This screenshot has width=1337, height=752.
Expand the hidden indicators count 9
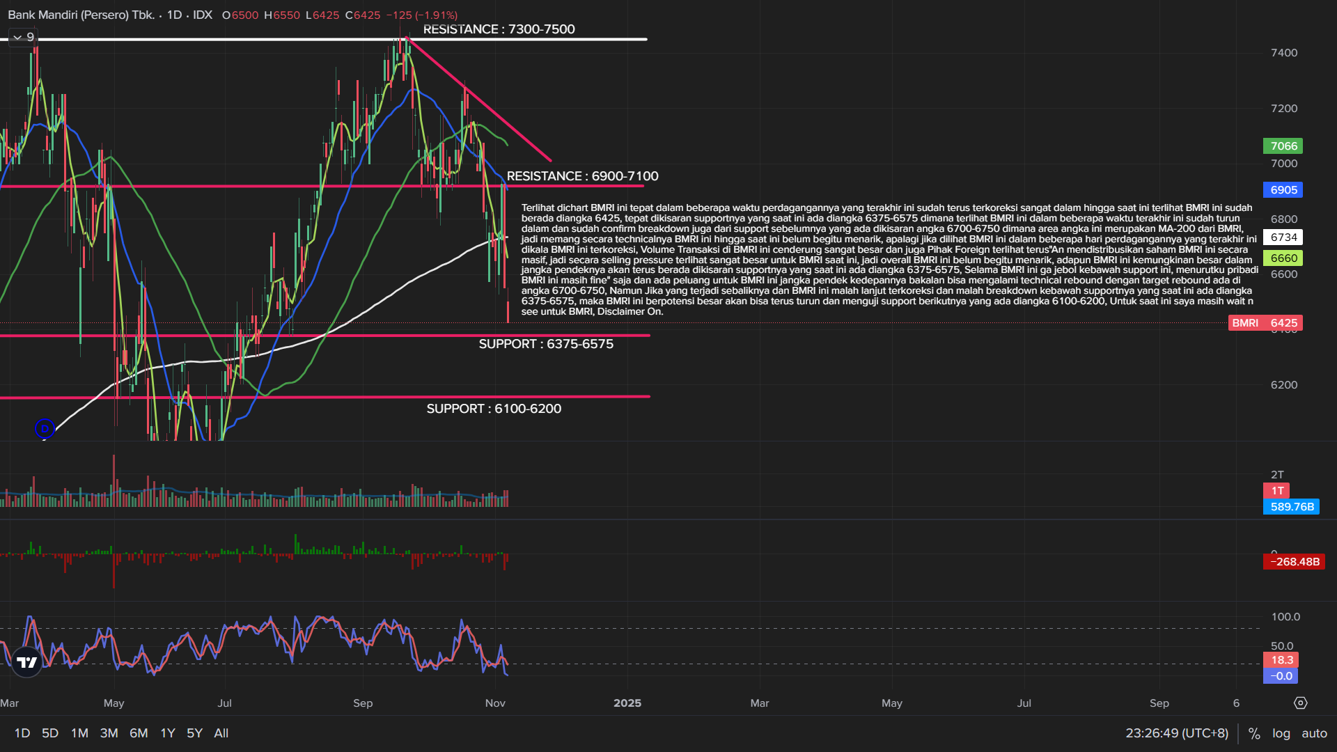coord(30,37)
